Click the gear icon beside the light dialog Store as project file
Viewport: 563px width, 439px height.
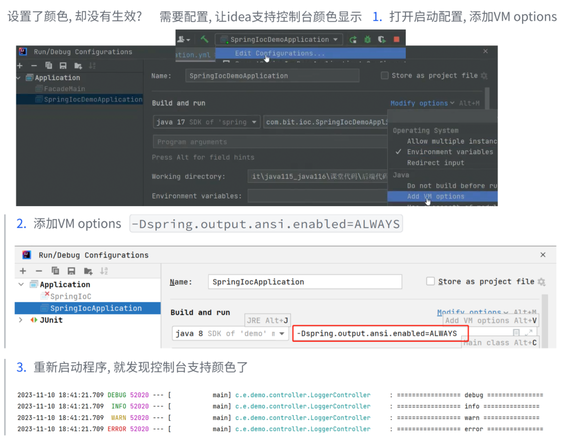point(542,282)
